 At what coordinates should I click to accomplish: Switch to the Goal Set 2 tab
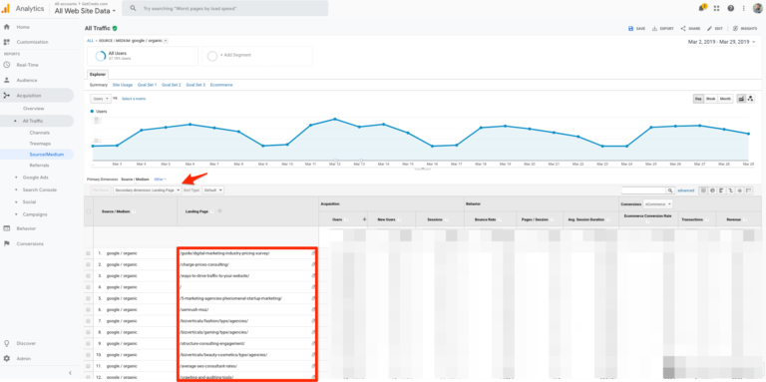click(x=172, y=85)
